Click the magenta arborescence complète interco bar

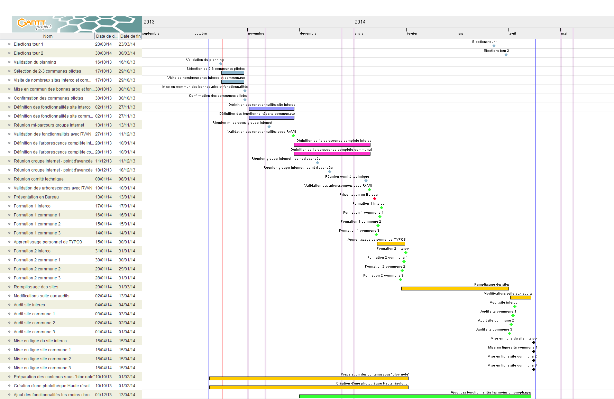point(332,145)
